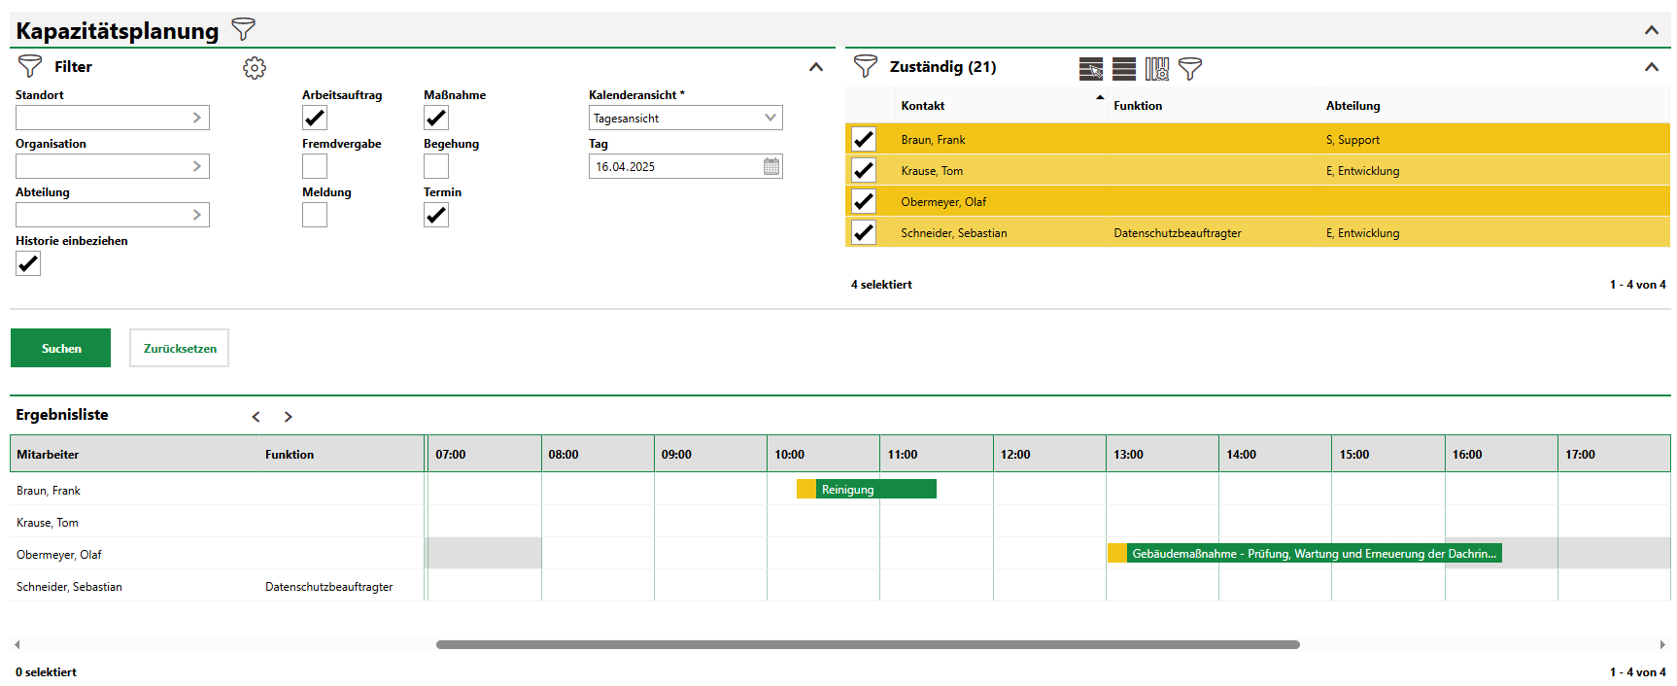Click horizontal scrollbar thumb of timeline

click(868, 644)
